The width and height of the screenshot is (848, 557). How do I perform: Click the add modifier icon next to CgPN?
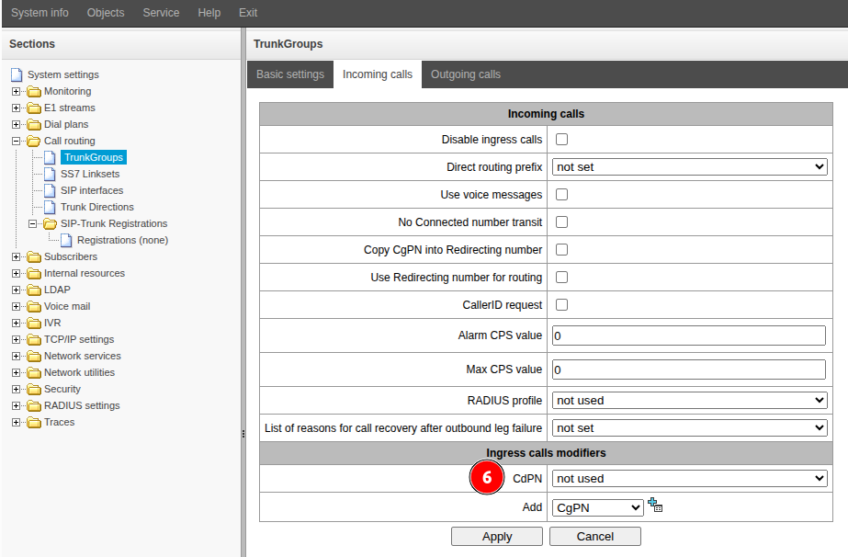(655, 506)
